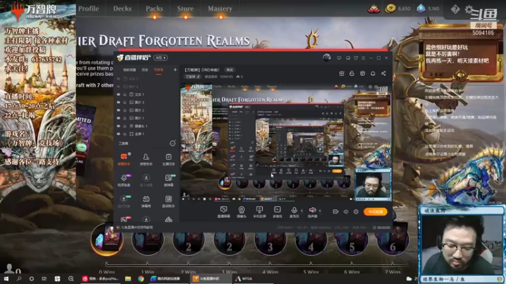Open the notification bell in stream header
The image size is (506, 284).
pyautogui.click(x=373, y=73)
